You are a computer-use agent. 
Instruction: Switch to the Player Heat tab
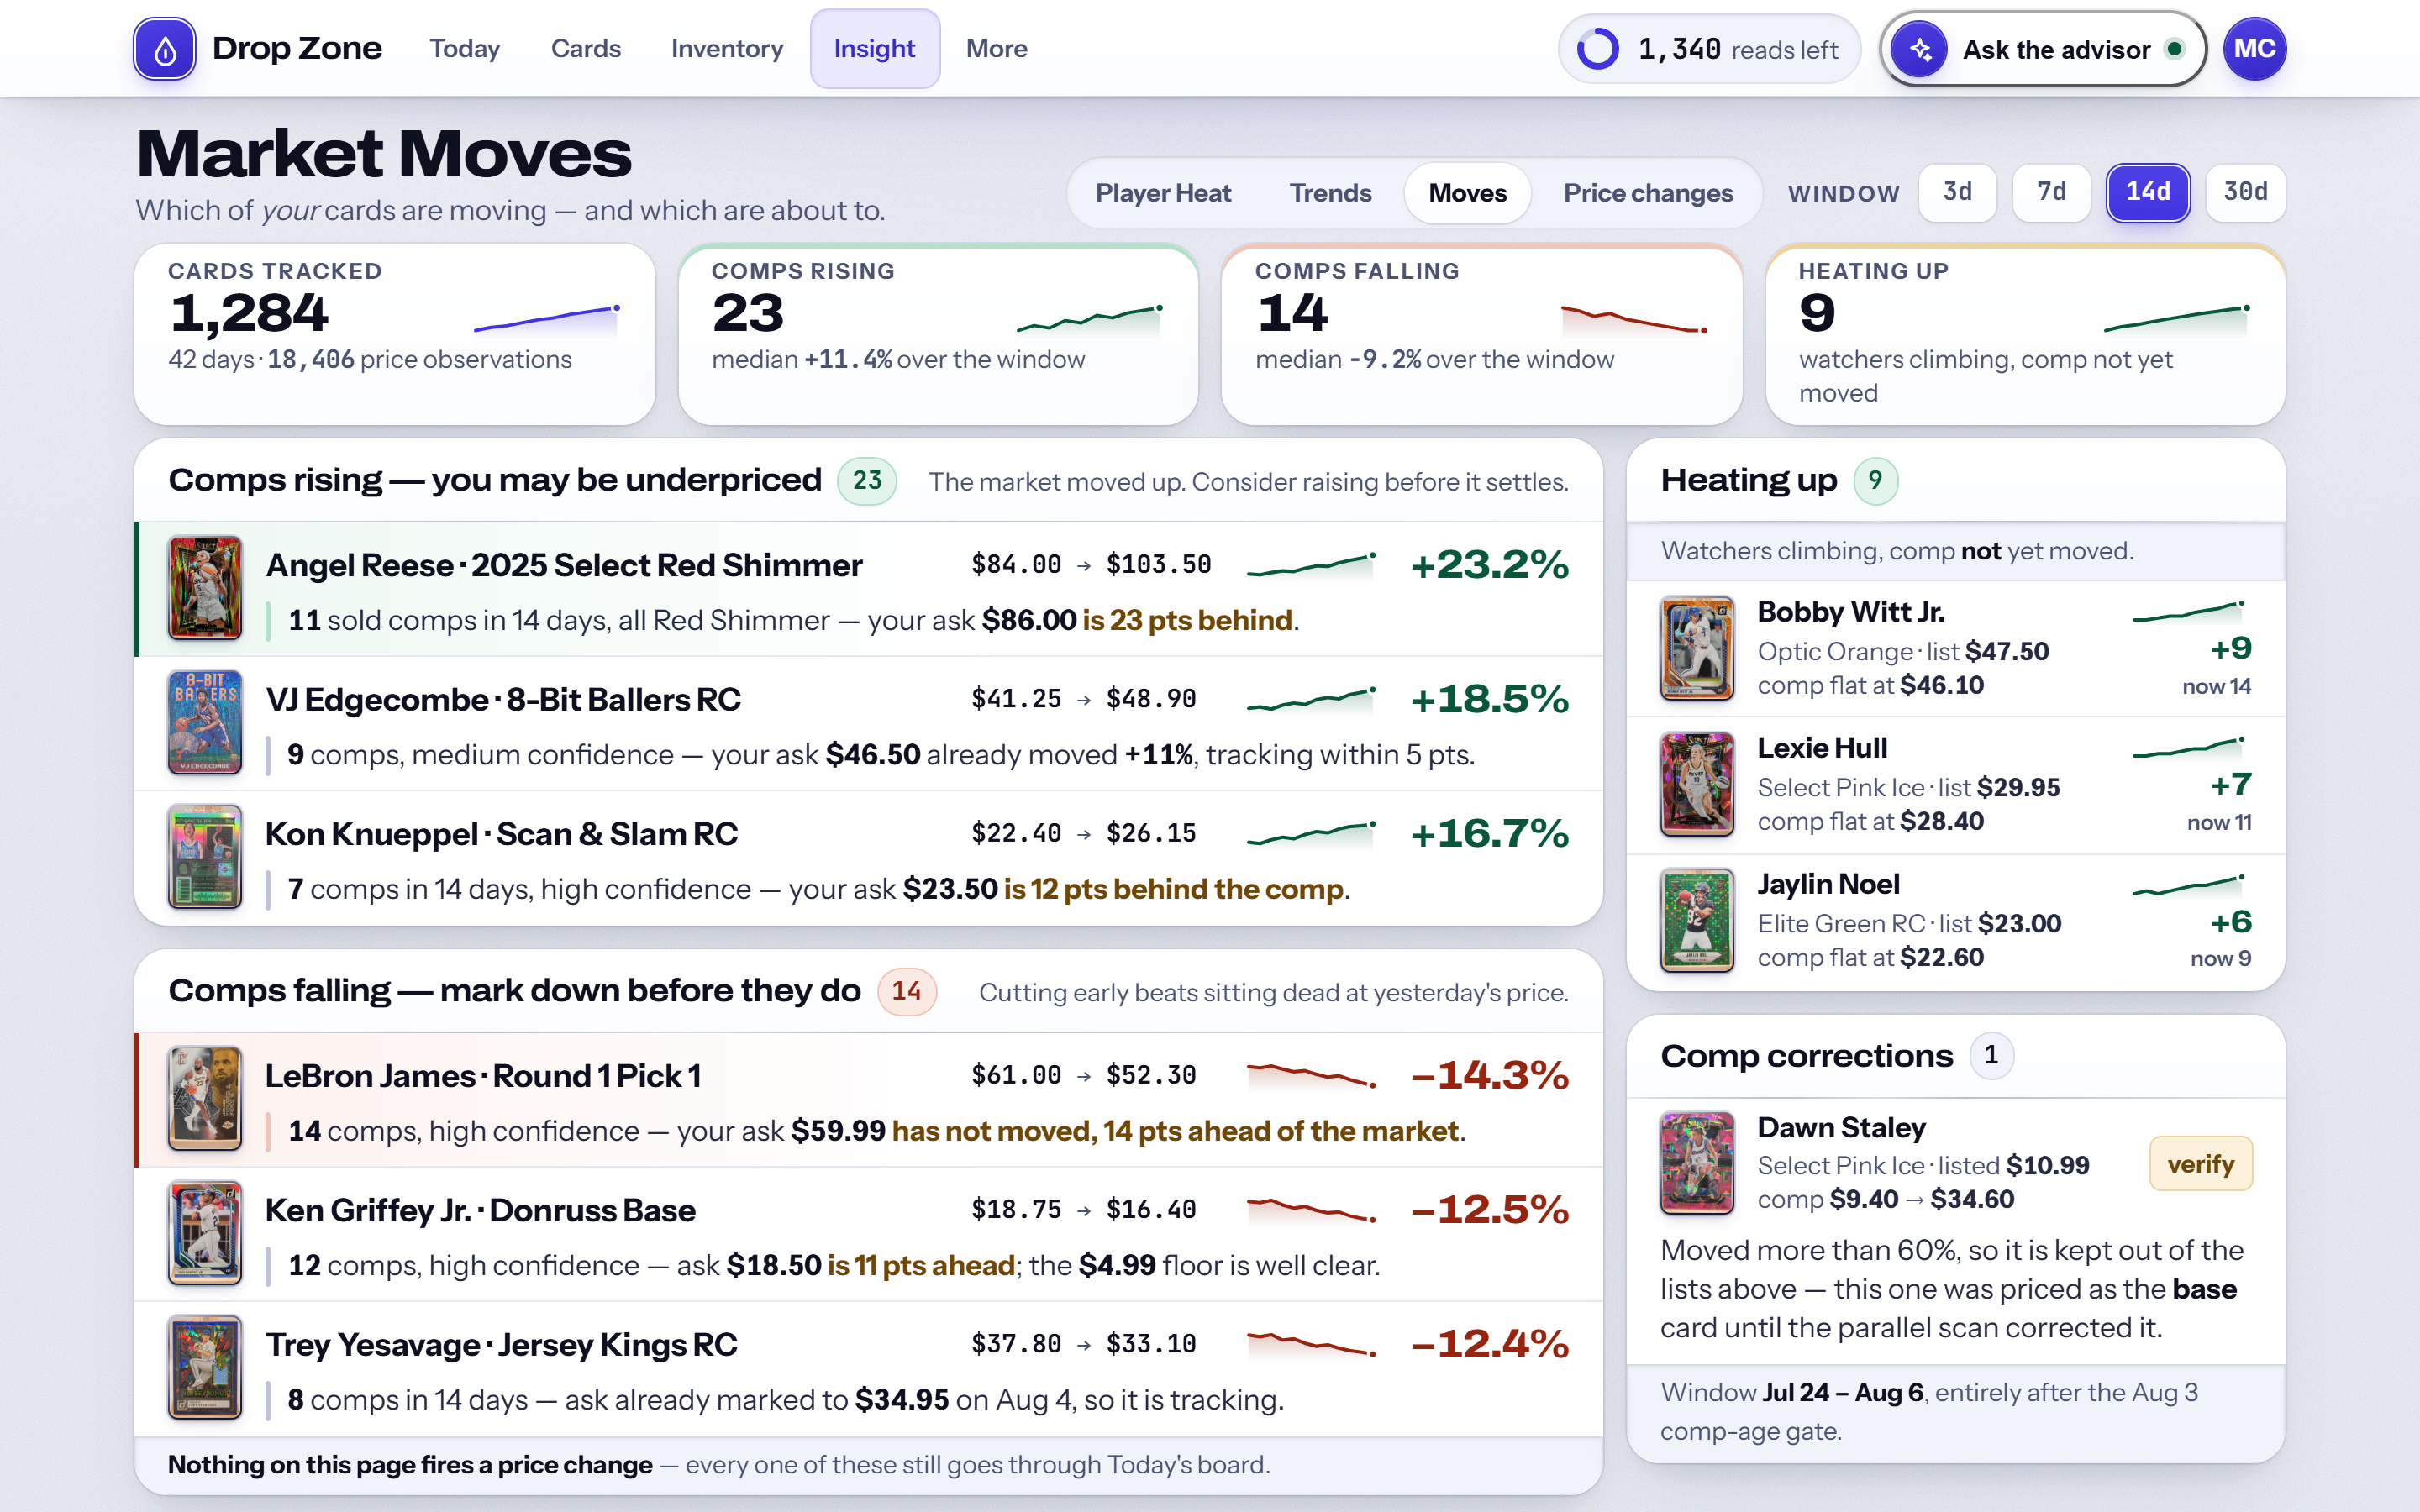1162,193
